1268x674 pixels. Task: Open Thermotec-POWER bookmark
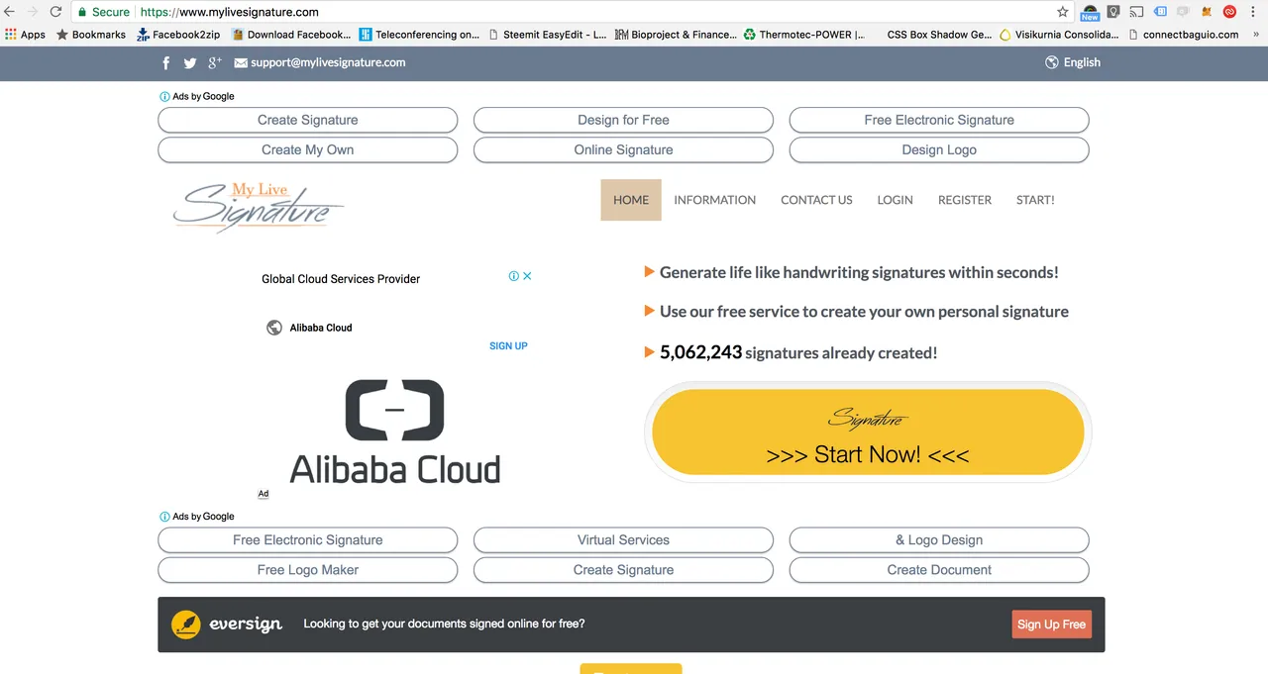[x=803, y=34]
